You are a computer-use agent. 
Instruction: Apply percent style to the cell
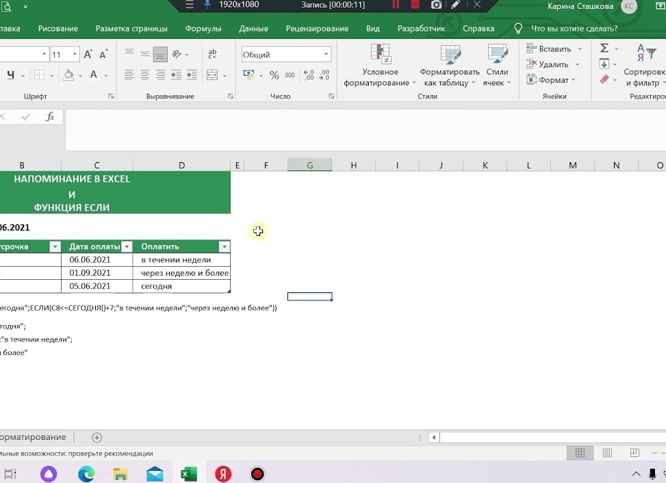[x=274, y=75]
